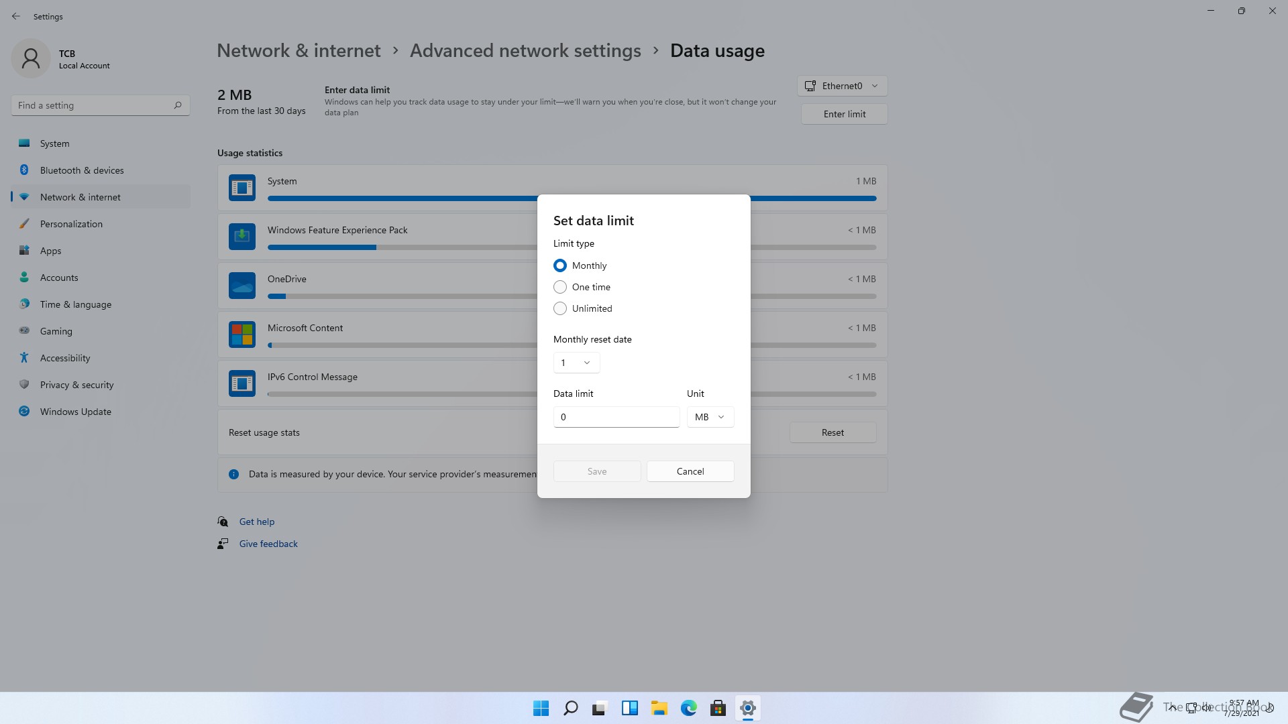Click the Privacy shield sidebar icon

(24, 385)
